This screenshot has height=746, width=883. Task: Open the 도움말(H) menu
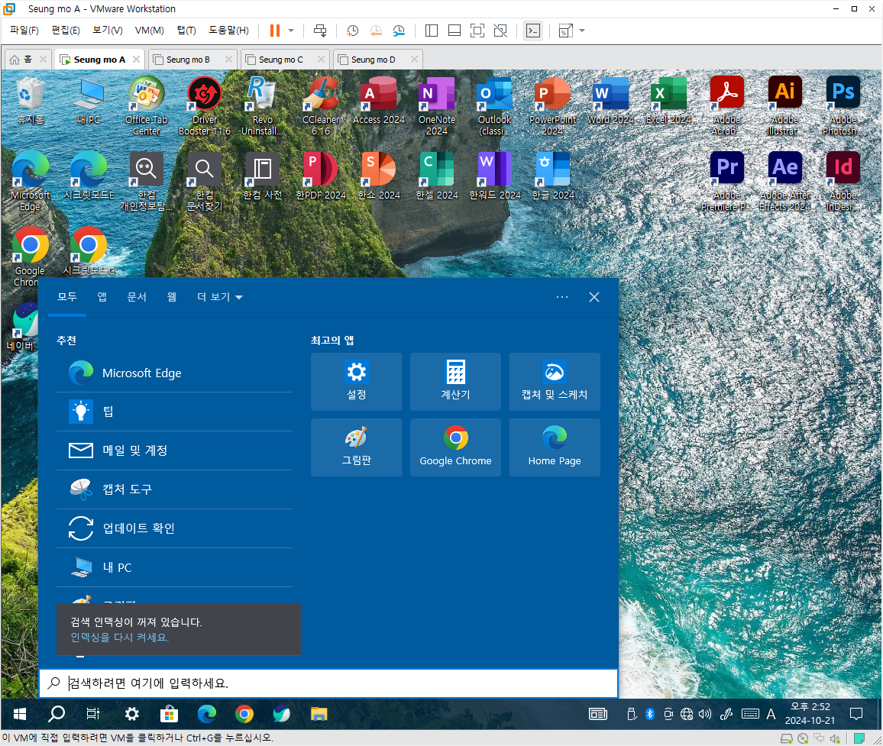coord(228,31)
